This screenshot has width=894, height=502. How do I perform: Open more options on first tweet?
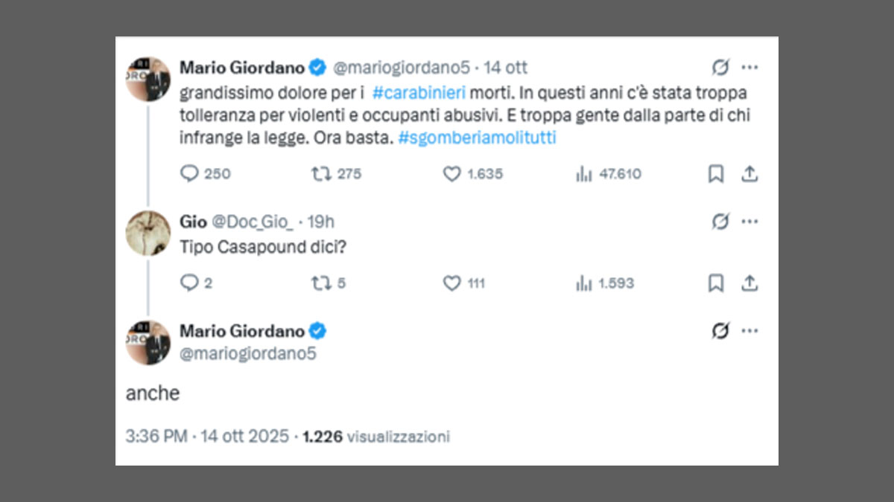(750, 68)
